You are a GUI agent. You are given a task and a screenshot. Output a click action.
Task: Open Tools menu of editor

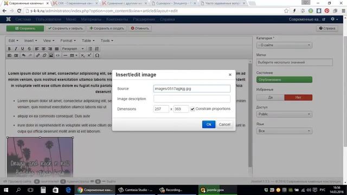click(x=107, y=41)
